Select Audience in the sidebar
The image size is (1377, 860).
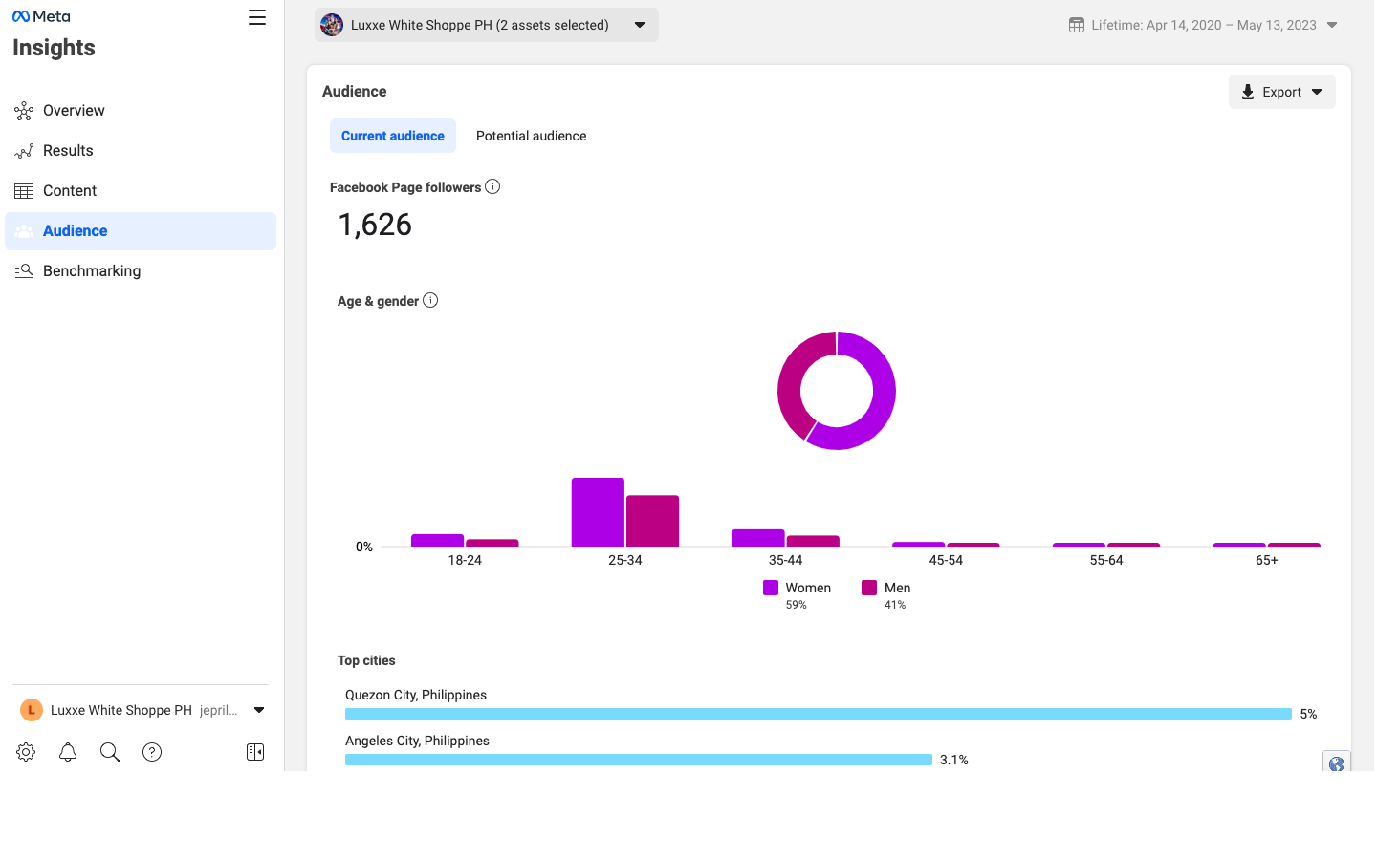tap(141, 231)
